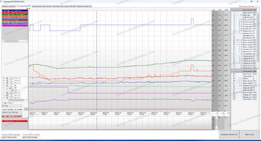Click the Retour (Ech) button
The width and height of the screenshot is (261, 141).
(x=249, y=134)
